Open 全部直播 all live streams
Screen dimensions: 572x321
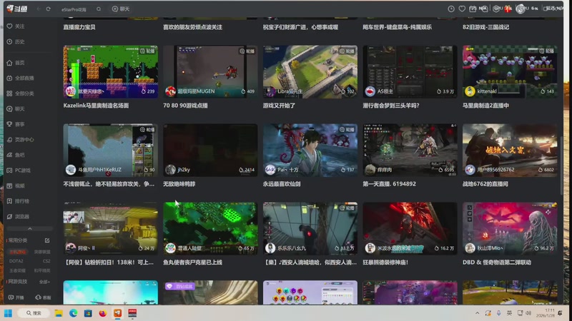coord(21,78)
